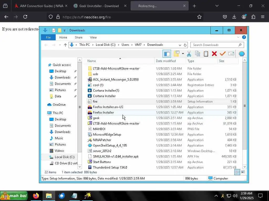Open the File ribbon tab
The width and height of the screenshot is (269, 201).
tap(48, 37)
